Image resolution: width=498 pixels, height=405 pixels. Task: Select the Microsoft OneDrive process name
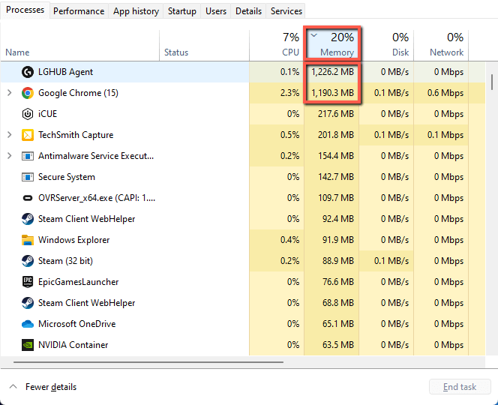pyautogui.click(x=76, y=324)
